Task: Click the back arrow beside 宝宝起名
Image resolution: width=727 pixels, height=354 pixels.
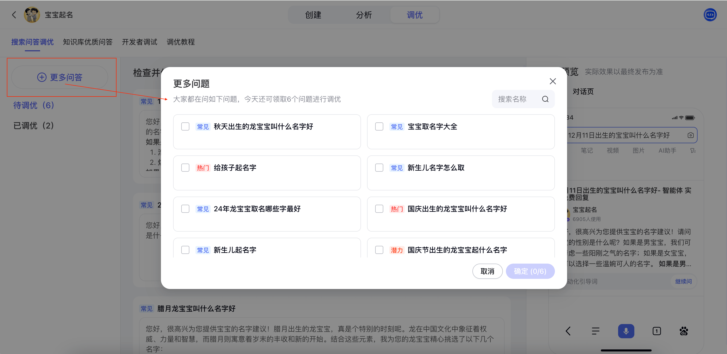Action: pos(14,15)
